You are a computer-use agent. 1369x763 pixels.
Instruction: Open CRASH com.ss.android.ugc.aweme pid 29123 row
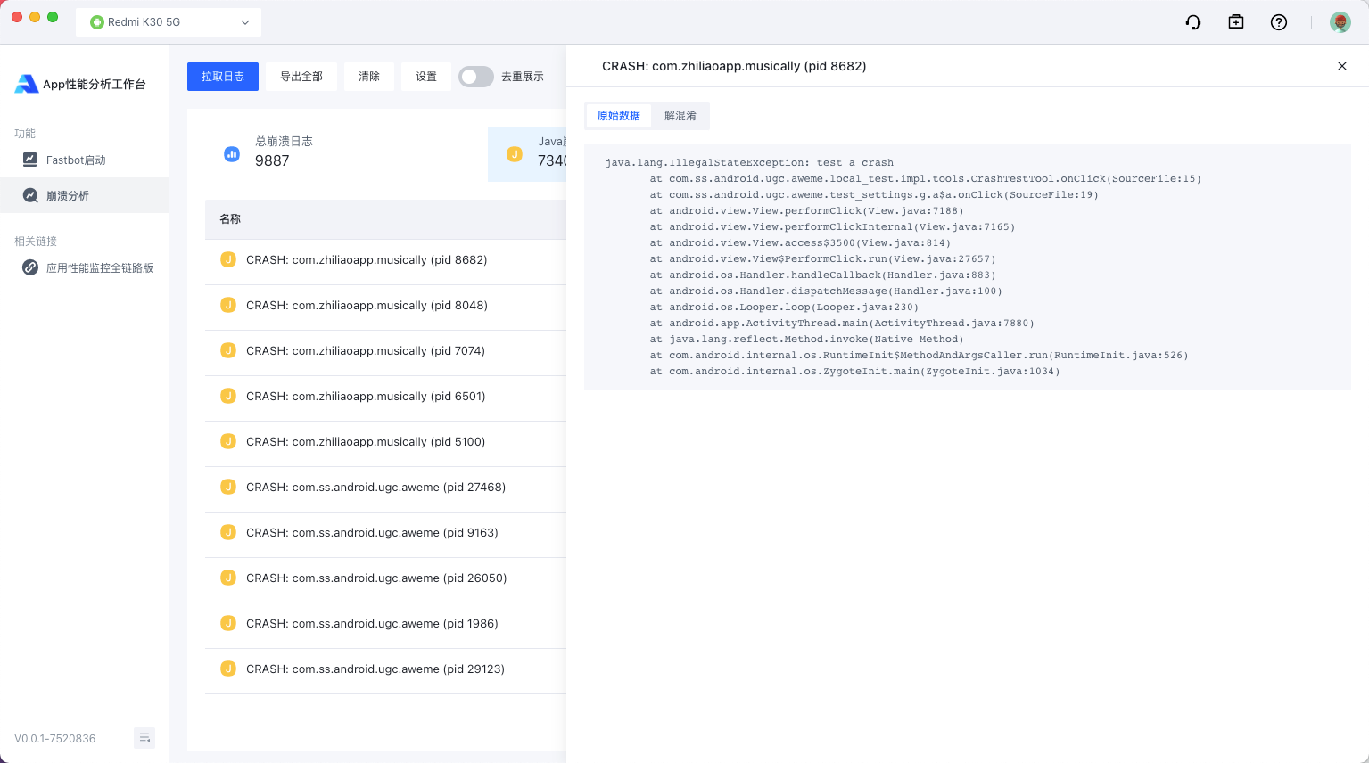coord(385,669)
